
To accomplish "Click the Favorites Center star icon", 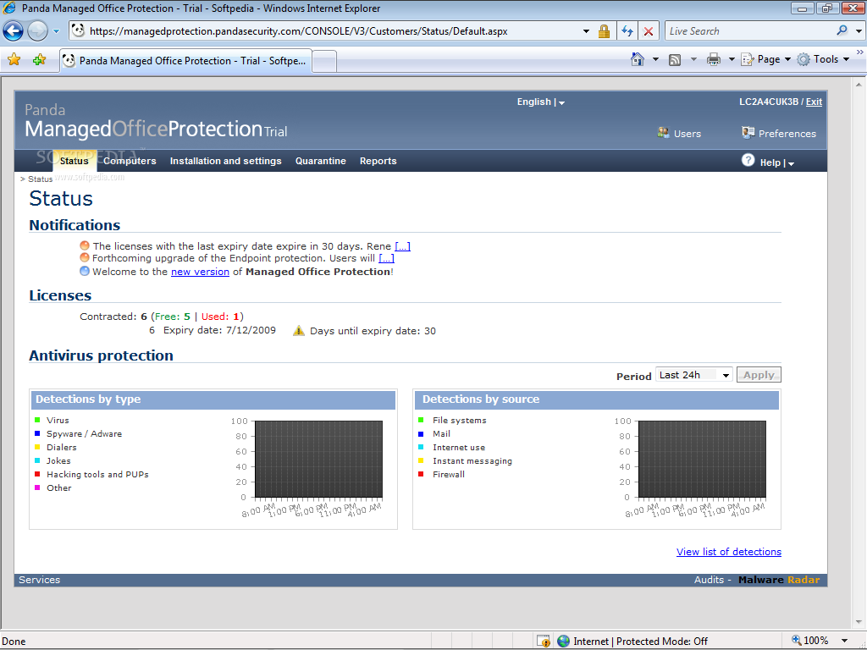I will [x=14, y=60].
